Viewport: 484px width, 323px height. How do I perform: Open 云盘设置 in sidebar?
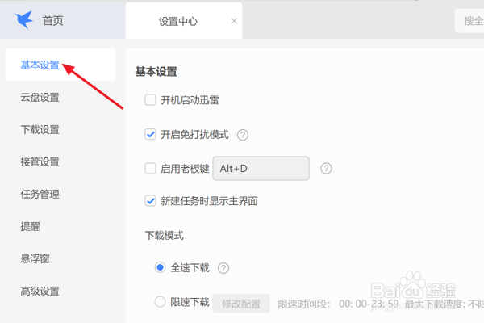pos(40,98)
